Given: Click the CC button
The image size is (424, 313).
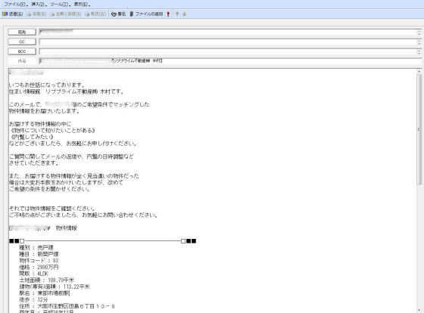Looking at the screenshot, I should (22, 42).
